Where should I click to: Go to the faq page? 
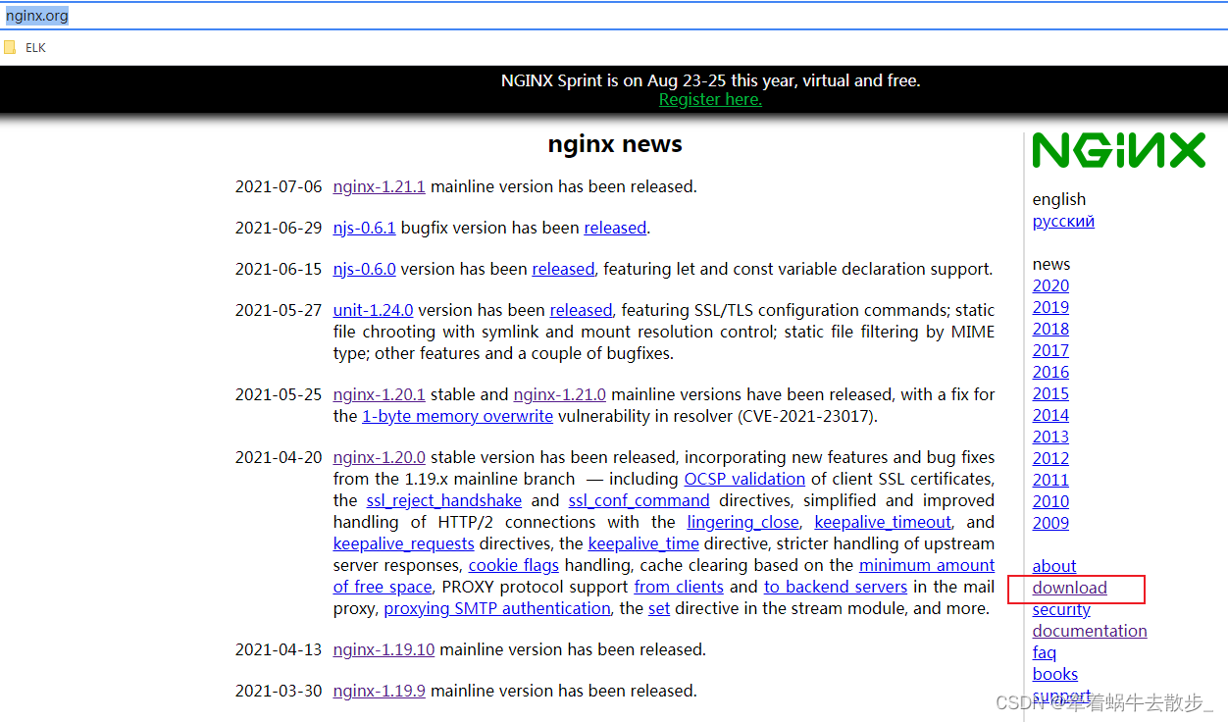click(1045, 652)
